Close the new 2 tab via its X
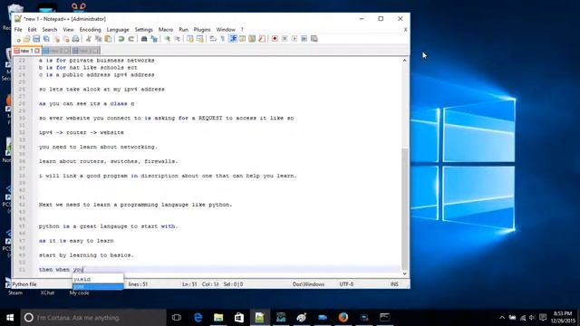 [66, 51]
